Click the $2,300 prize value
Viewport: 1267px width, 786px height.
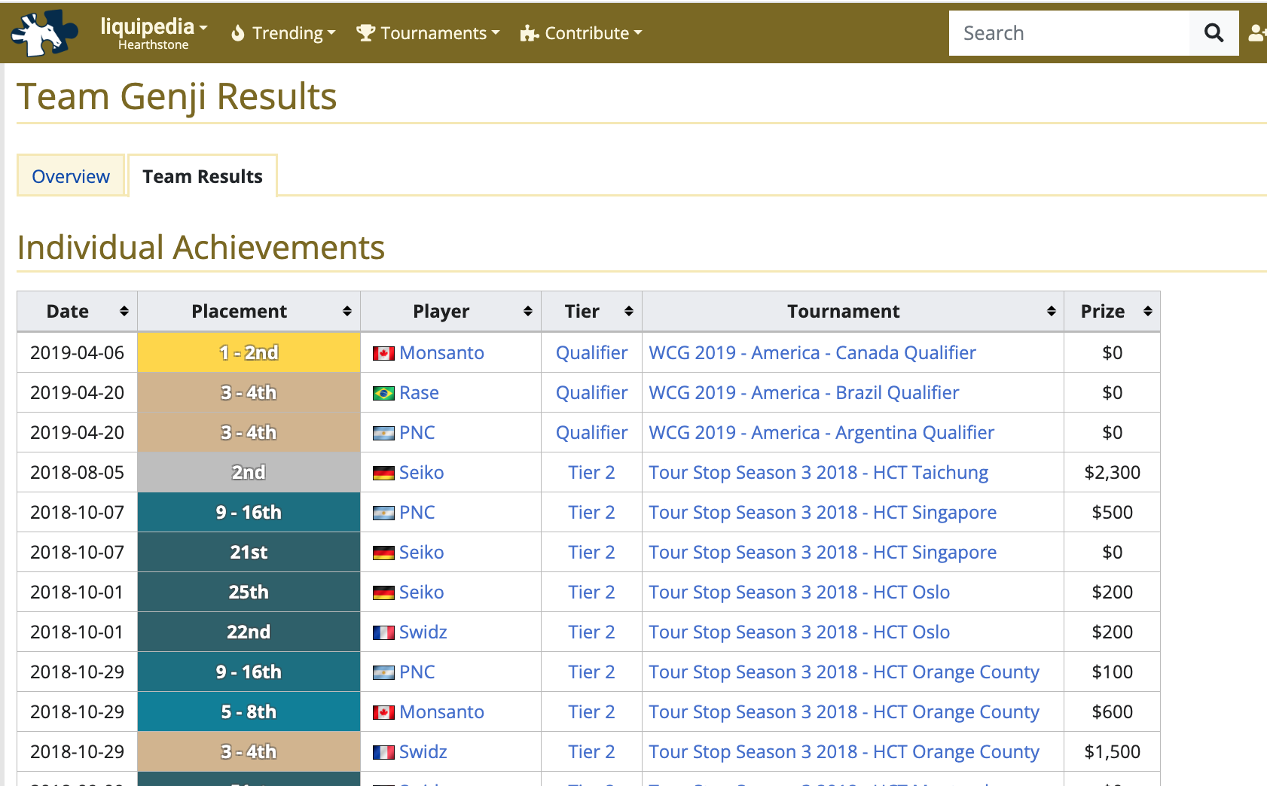click(x=1112, y=473)
